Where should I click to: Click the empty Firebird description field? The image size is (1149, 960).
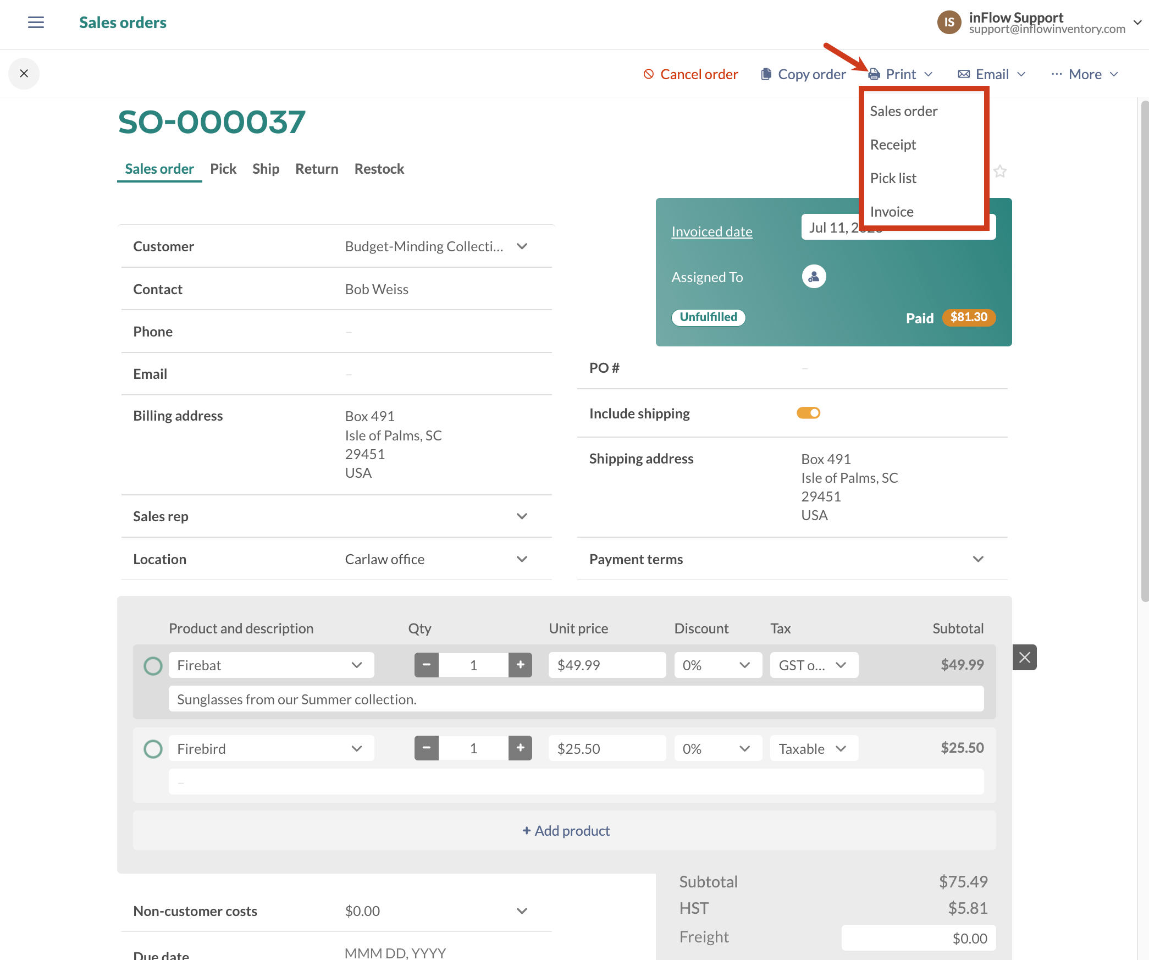click(576, 781)
